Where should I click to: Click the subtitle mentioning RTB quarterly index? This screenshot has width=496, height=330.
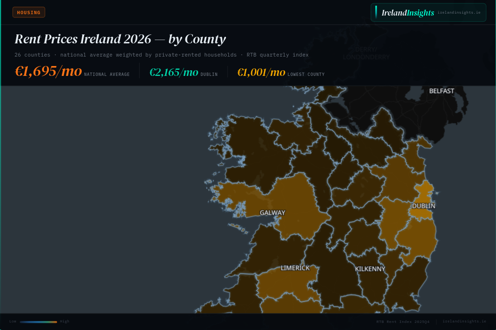161,55
